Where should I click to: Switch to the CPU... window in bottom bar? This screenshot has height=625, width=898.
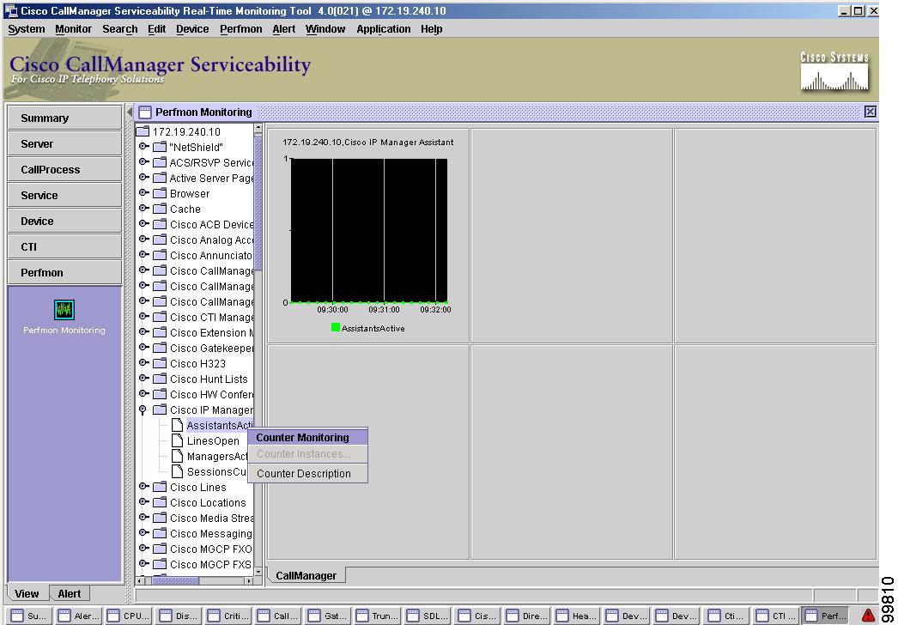(128, 616)
